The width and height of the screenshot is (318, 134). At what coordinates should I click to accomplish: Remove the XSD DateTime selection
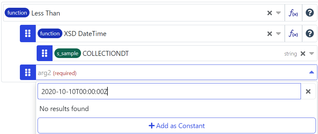(270, 33)
